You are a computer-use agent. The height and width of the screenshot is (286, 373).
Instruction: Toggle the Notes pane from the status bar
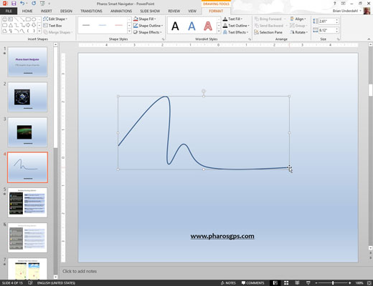(x=228, y=283)
